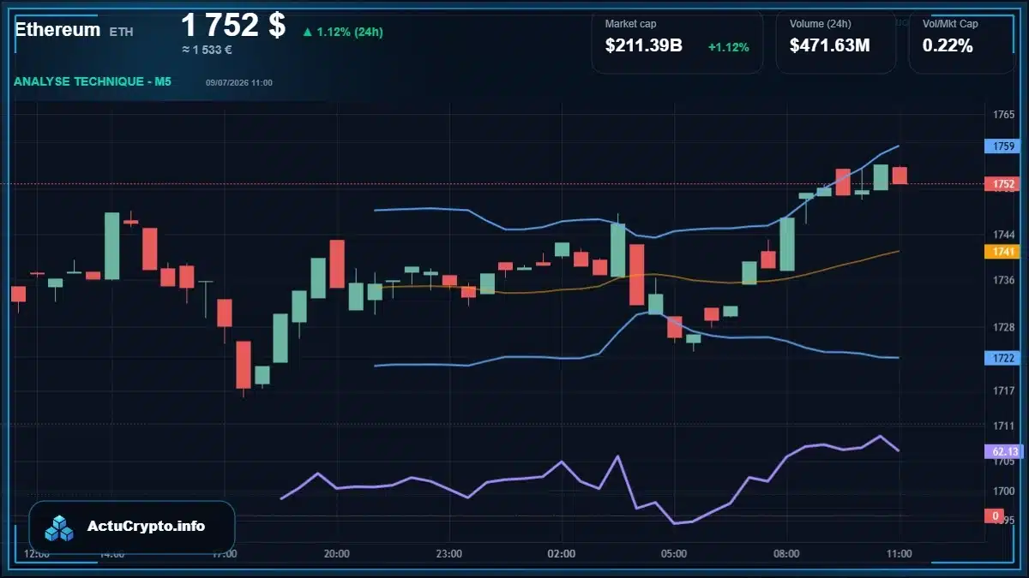Click the red 1752 current price label
This screenshot has width=1029, height=578.
coord(1003,184)
